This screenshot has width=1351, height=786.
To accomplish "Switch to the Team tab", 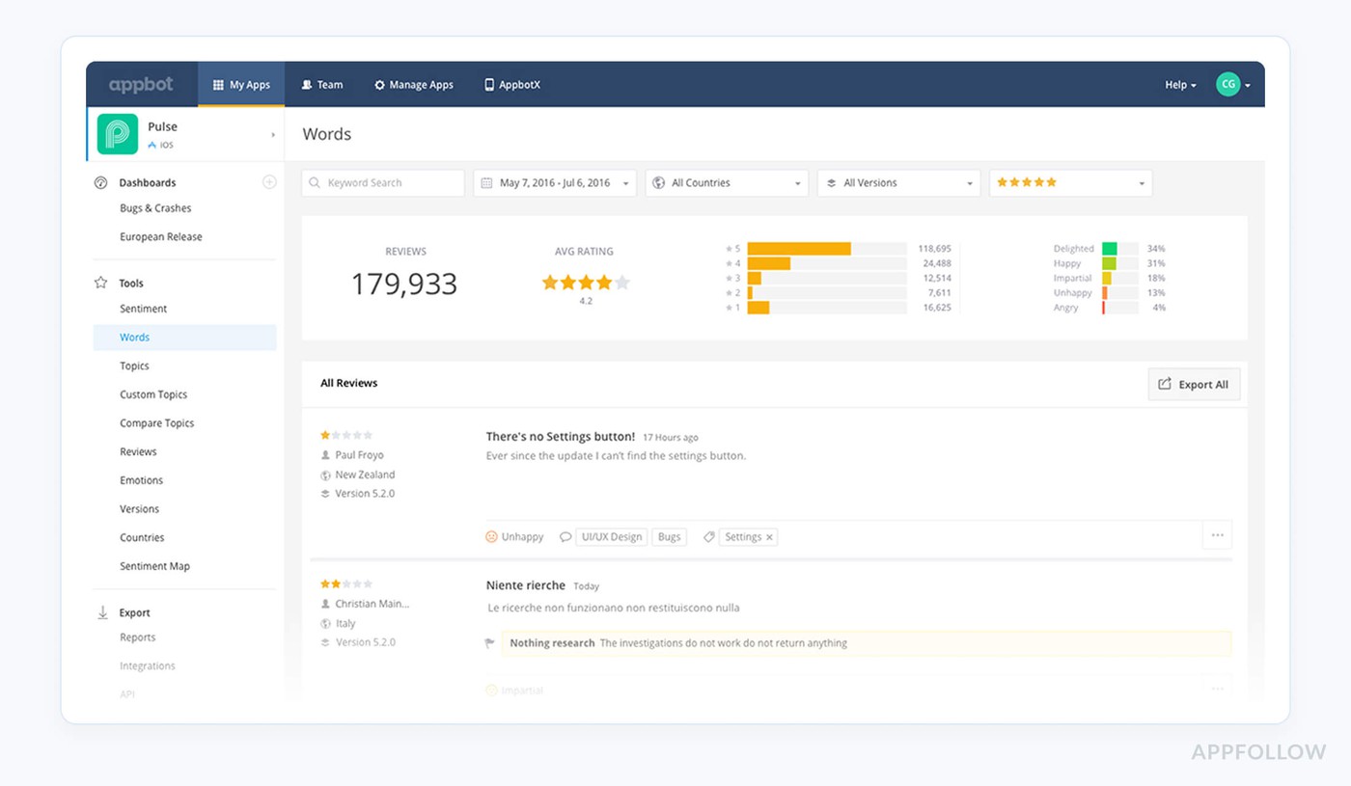I will 322,84.
